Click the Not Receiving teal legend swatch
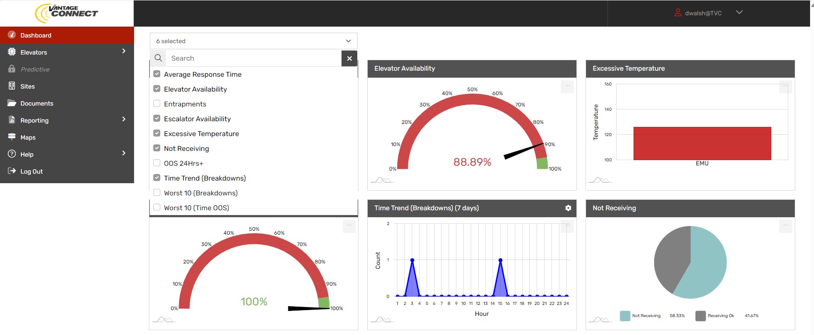The width and height of the screenshot is (814, 335). (x=625, y=316)
